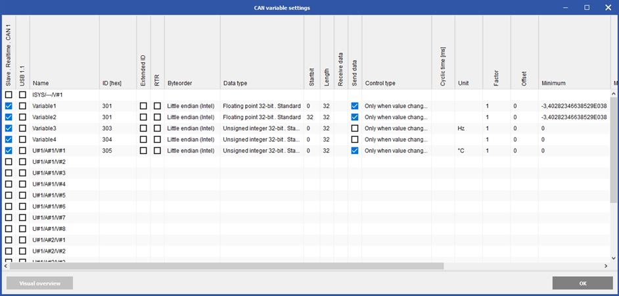The width and height of the screenshot is (619, 296).
Task: Tick the Slave checkbox for U#1/A#1/V#2
Action: (x=9, y=162)
